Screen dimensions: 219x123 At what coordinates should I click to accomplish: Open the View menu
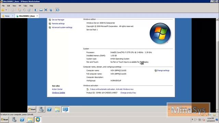coord(14,6)
